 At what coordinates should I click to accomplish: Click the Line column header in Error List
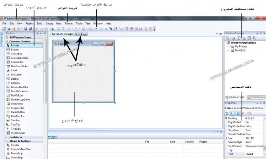[x=176, y=142]
